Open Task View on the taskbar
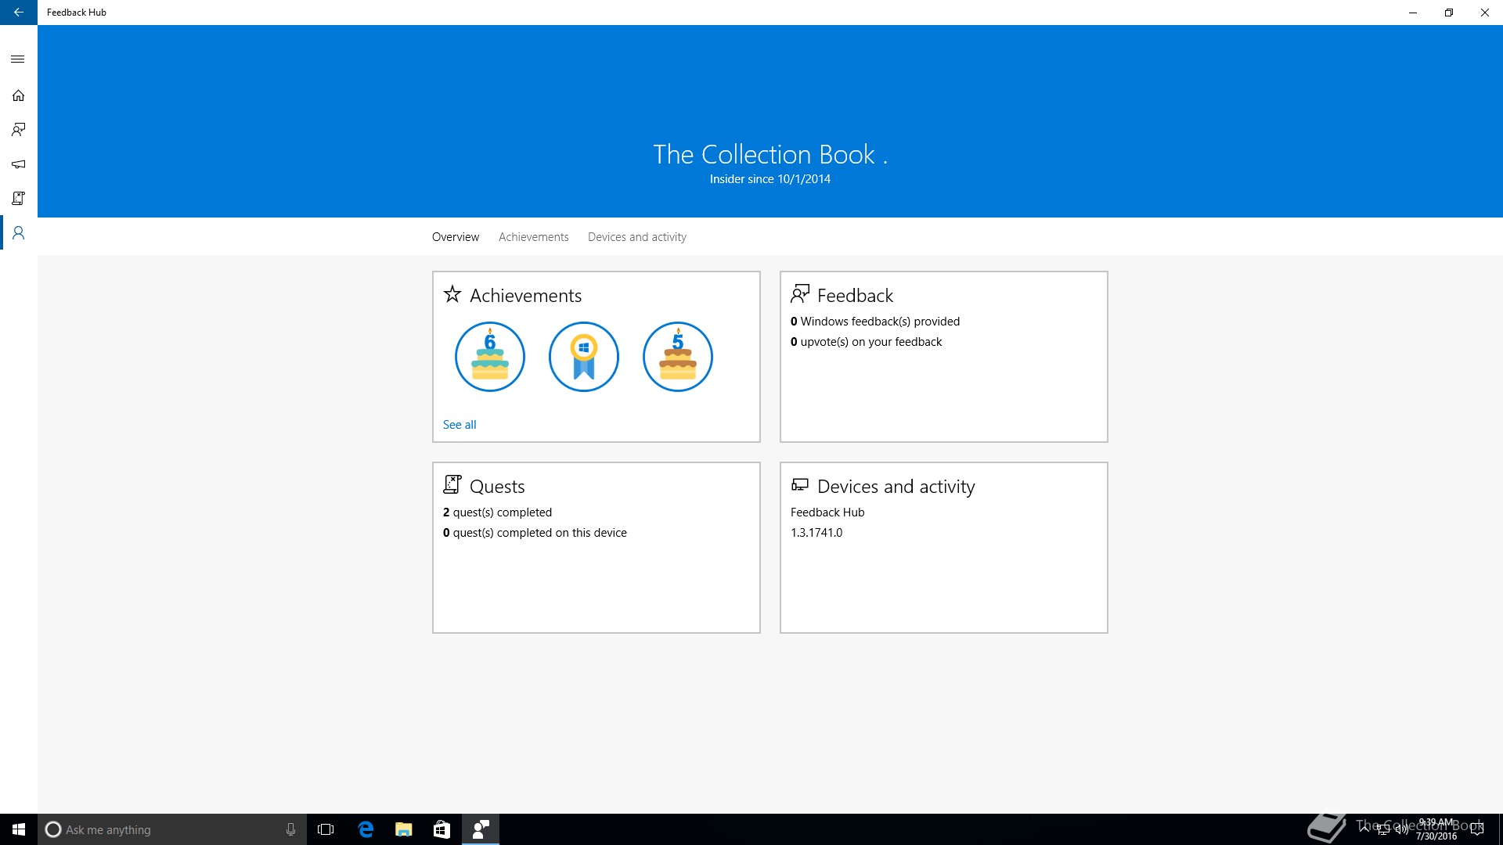 (326, 829)
